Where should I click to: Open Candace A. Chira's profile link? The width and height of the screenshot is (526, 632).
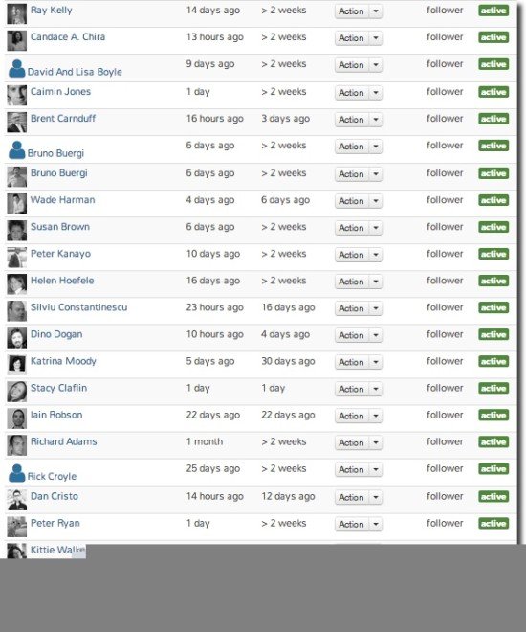tap(68, 37)
